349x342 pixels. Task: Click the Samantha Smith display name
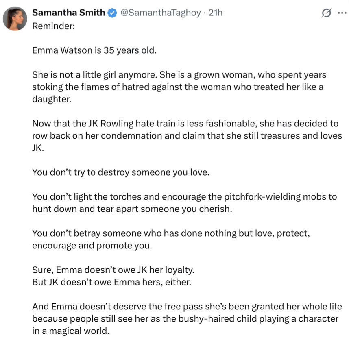coord(69,13)
